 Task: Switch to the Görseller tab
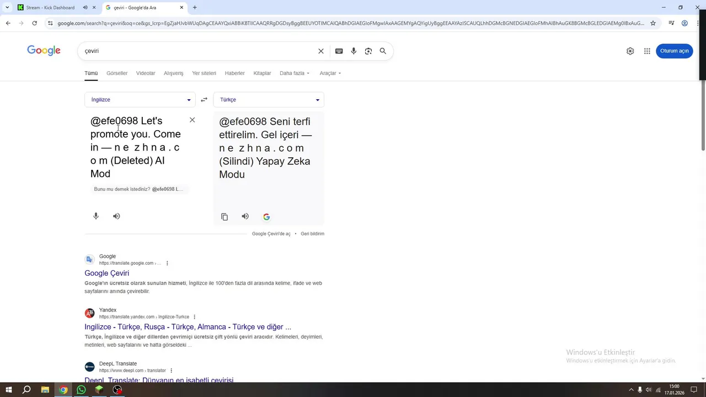pos(117,73)
